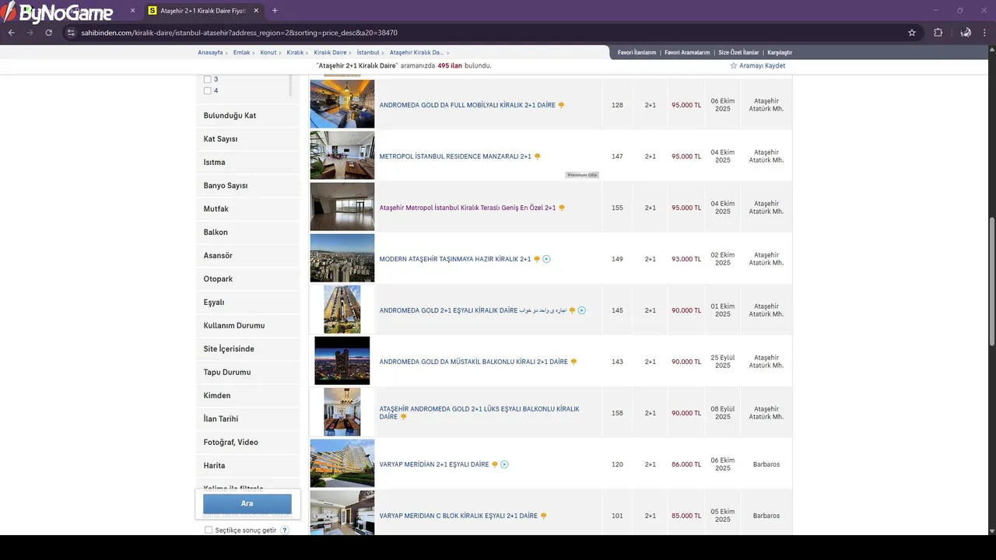This screenshot has height=560, width=996.
Task: Click yellow badge on VARYAP MERIDIAN C BLOK listing
Action: tap(543, 516)
